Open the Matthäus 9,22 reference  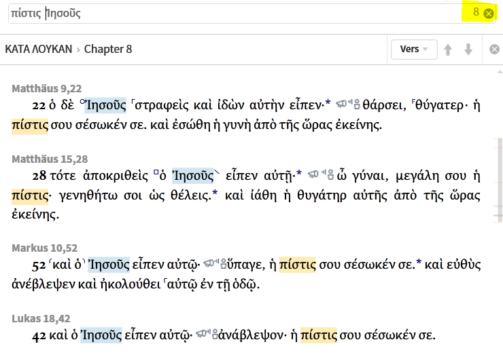pyautogui.click(x=47, y=88)
